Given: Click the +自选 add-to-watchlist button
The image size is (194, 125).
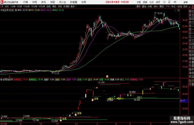Looking at the screenshot, I should pos(179,6).
